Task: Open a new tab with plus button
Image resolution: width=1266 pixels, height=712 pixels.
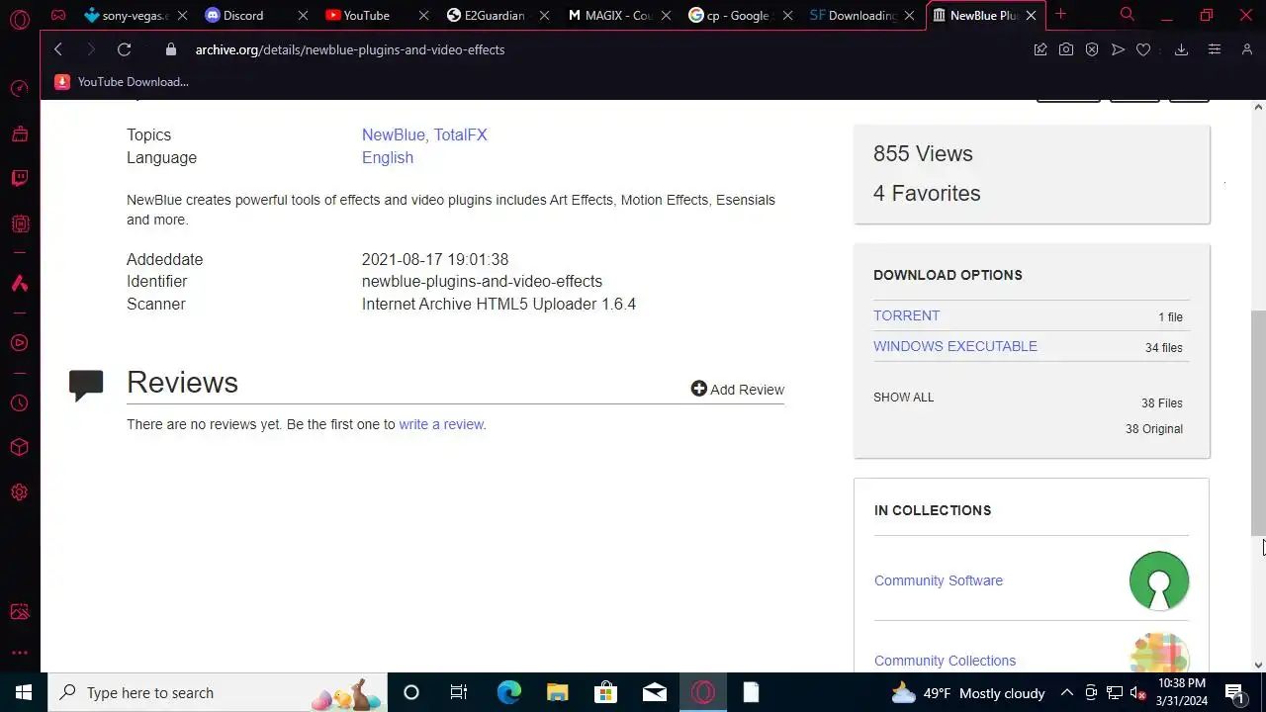Action: point(1060,15)
